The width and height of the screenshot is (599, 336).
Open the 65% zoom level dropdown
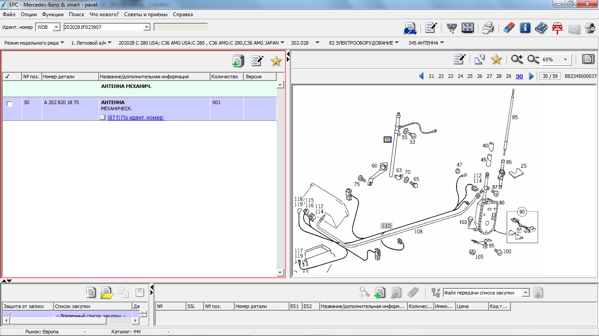(566, 59)
